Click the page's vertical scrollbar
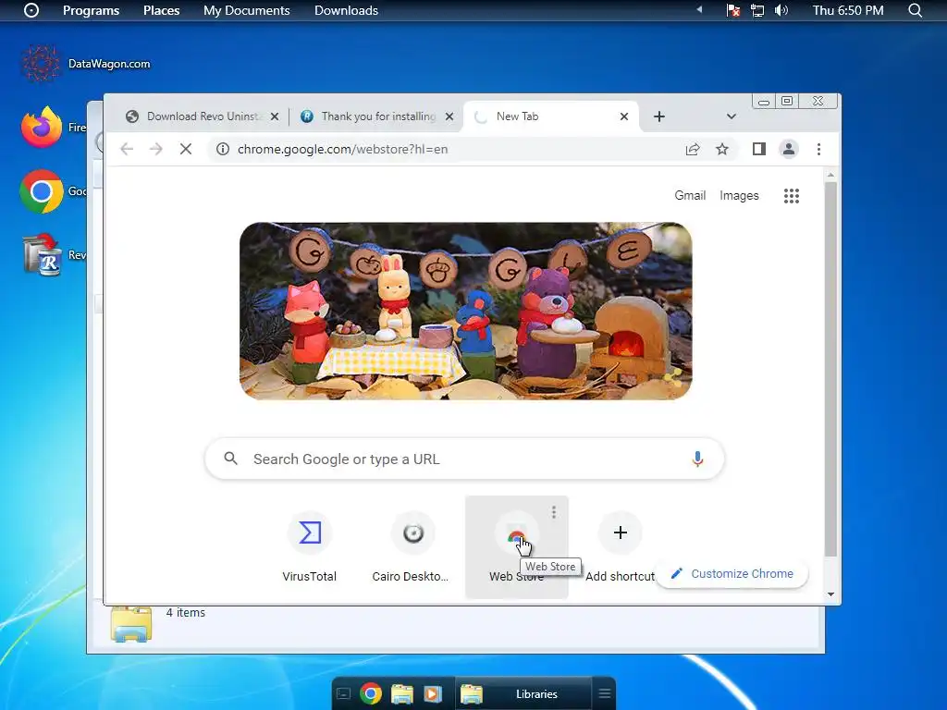Screen dimensions: 947x710 pyautogui.click(x=831, y=369)
